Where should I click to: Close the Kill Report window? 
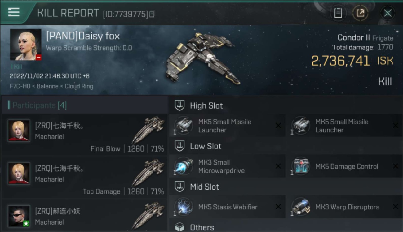[x=387, y=13]
